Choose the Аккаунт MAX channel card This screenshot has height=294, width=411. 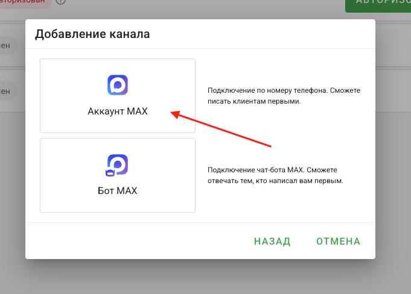point(118,96)
